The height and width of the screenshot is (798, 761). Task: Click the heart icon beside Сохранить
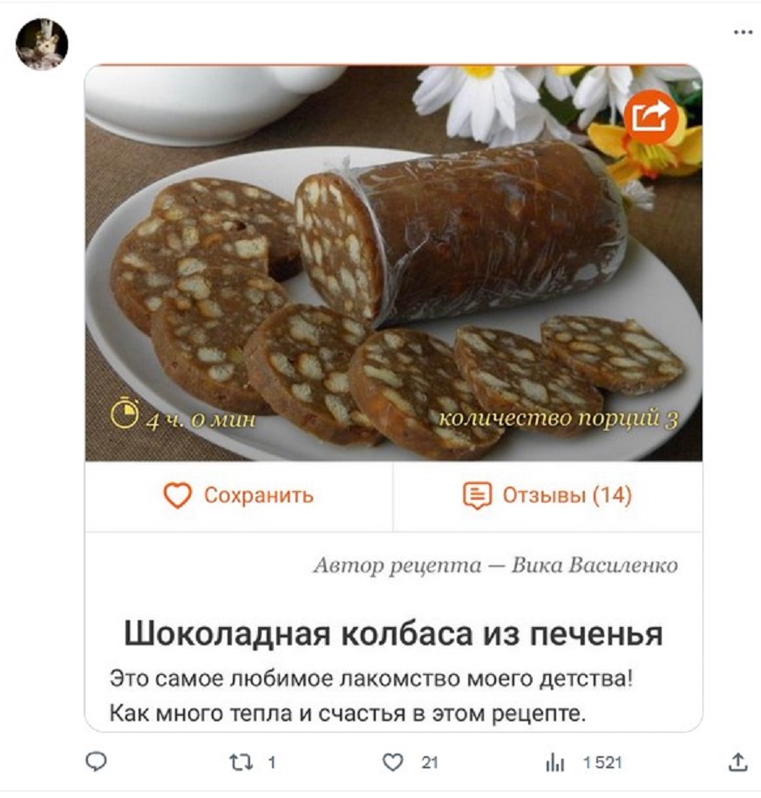coord(178,495)
